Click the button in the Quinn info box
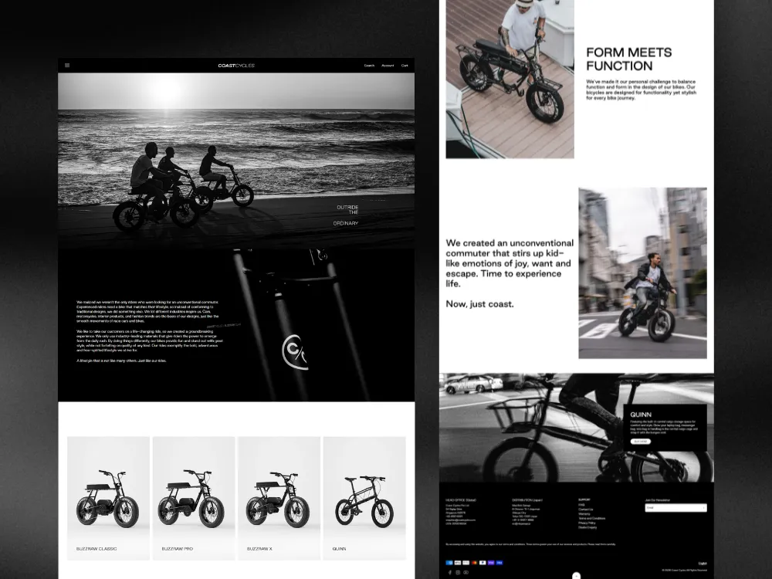Viewport: 772px width, 579px height. 641,442
